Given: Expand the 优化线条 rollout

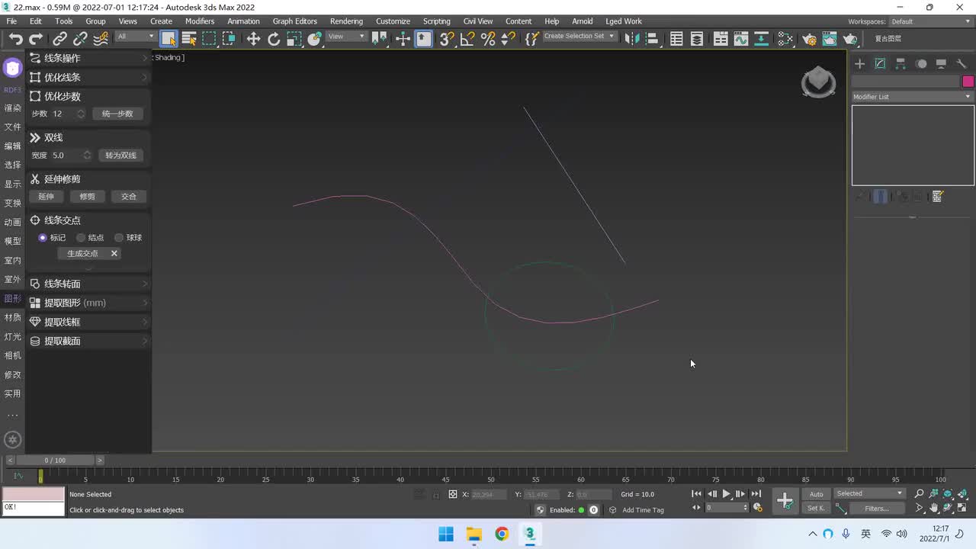Looking at the screenshot, I should (x=88, y=77).
